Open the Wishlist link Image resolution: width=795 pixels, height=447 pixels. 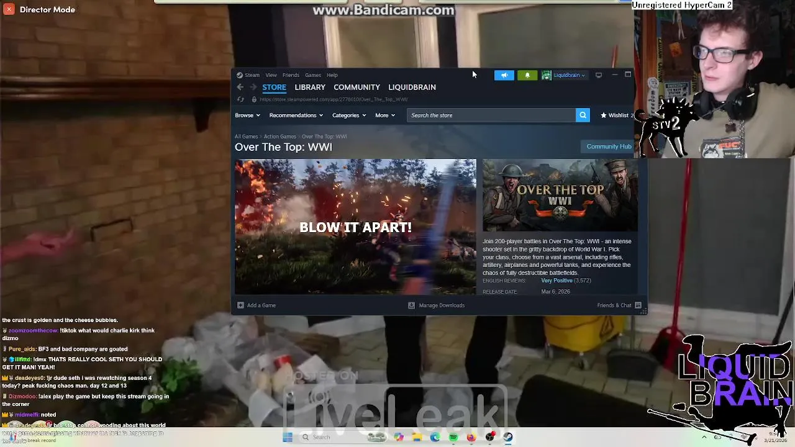618,115
